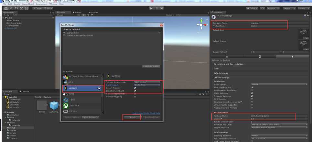Choose the Rect transform tool
This screenshot has height=142, width=312.
click(27, 8)
